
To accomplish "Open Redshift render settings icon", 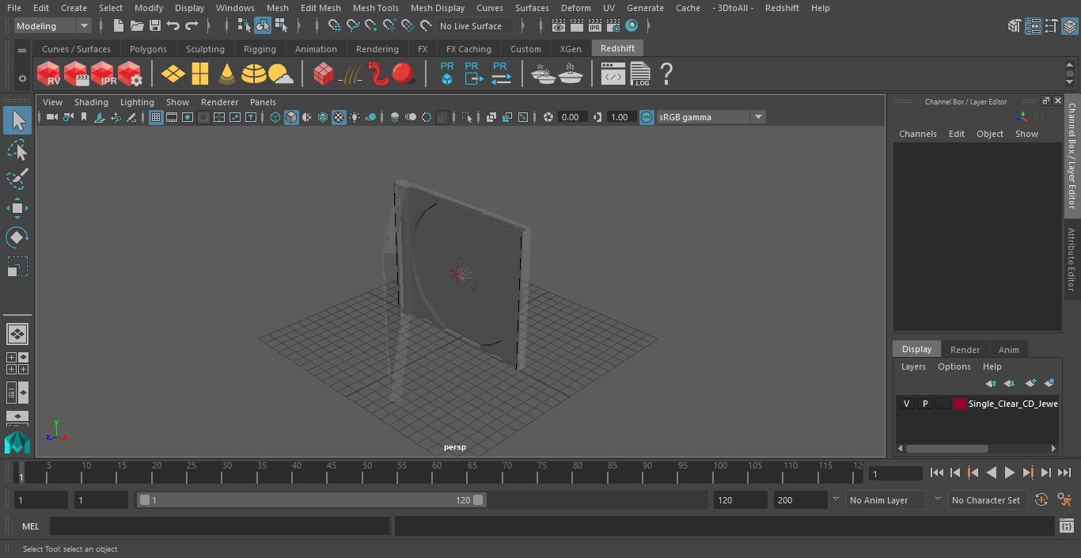I will [130, 74].
